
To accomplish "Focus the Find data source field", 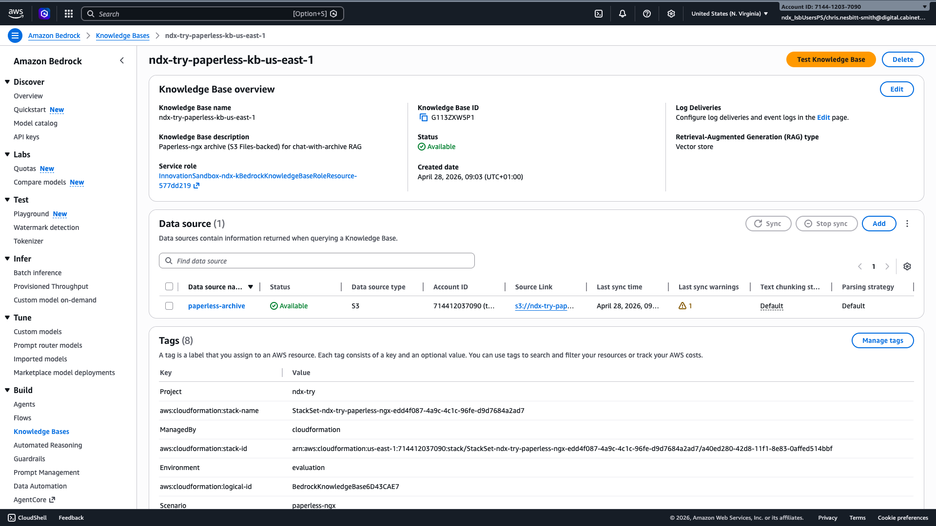I will tap(316, 261).
